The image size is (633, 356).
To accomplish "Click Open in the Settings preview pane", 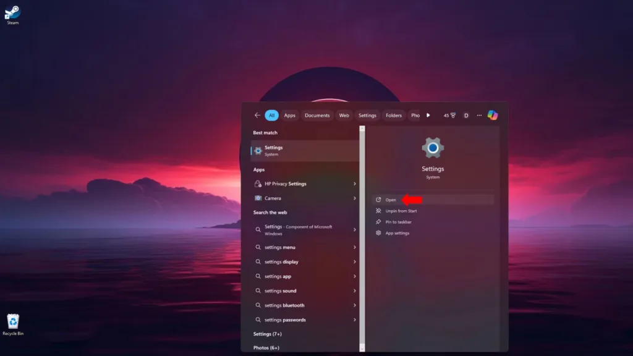I will coord(433,200).
